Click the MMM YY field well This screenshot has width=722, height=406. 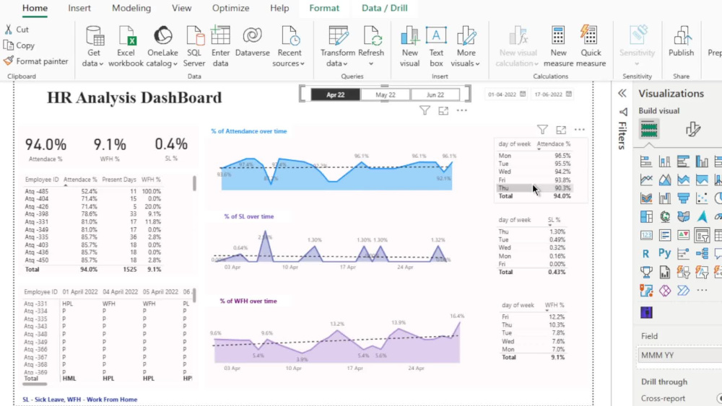(x=679, y=355)
